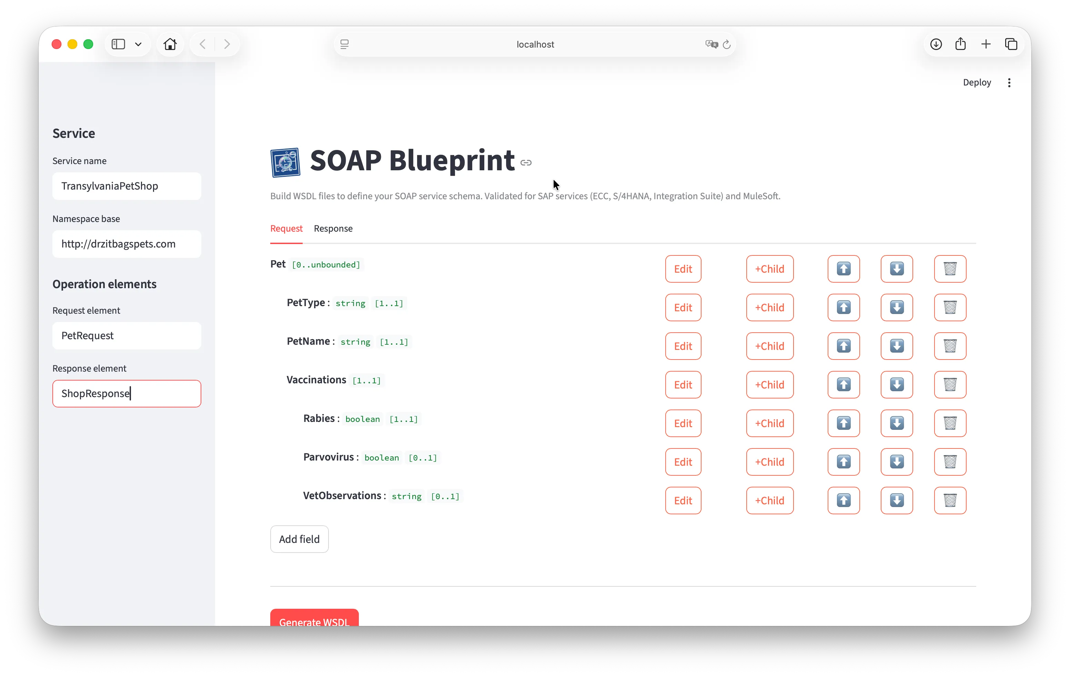1070x677 pixels.
Task: Open the Streamlit three-dot menu
Action: (1009, 83)
